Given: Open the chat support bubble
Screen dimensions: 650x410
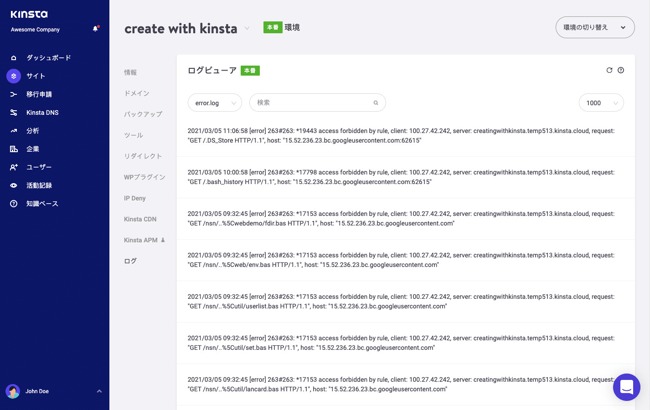Looking at the screenshot, I should (627, 387).
